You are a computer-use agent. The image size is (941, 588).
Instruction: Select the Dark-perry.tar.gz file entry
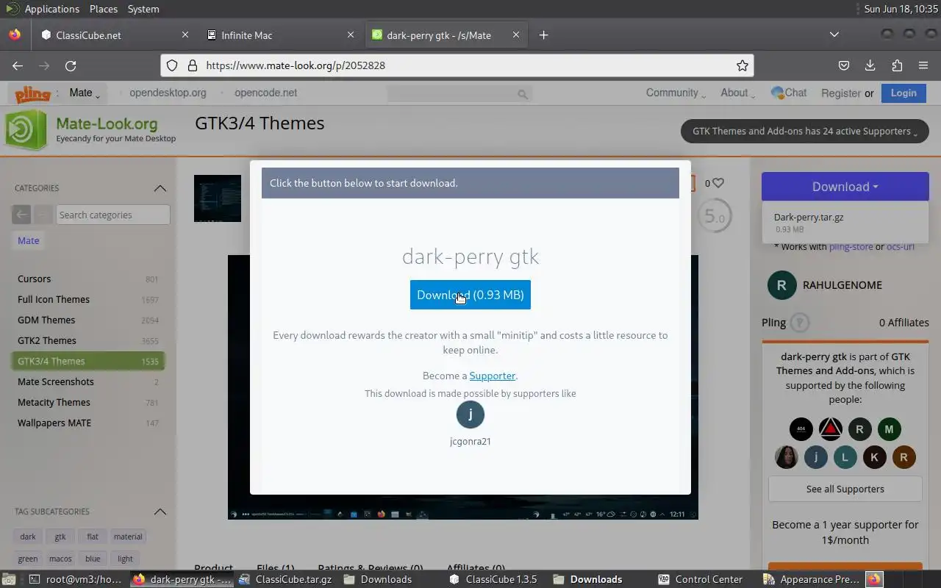click(x=845, y=223)
